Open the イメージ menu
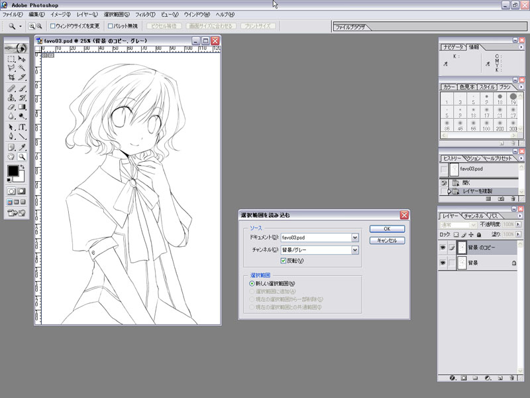Image resolution: width=530 pixels, height=398 pixels. pos(60,15)
